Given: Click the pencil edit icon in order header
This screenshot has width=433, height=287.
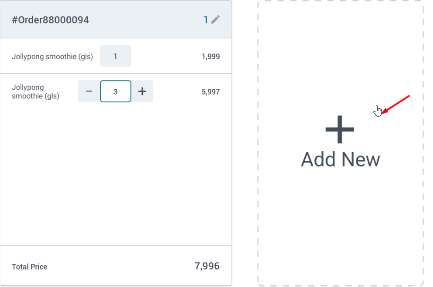Looking at the screenshot, I should click(216, 19).
